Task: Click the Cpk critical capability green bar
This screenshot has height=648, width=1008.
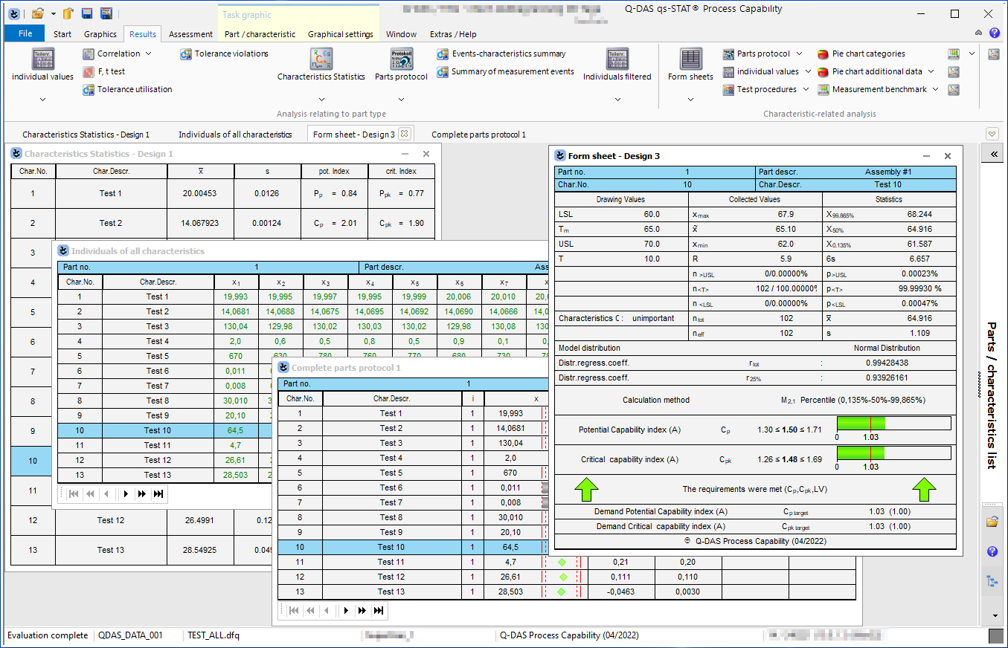Action: point(861,453)
